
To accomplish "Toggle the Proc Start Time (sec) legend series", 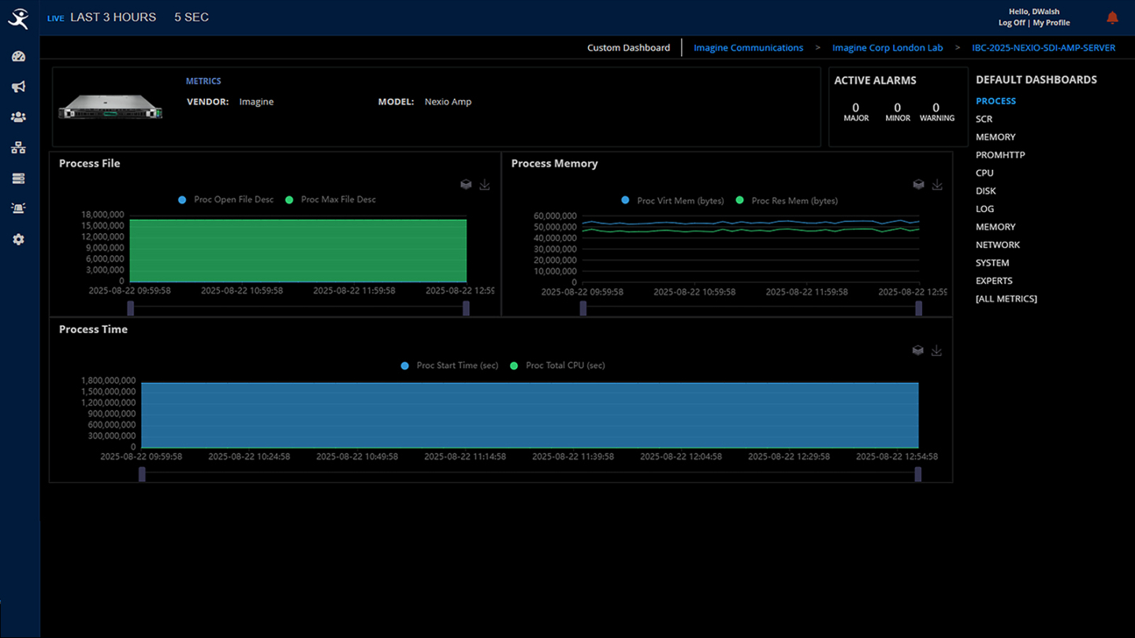I will pos(450,365).
